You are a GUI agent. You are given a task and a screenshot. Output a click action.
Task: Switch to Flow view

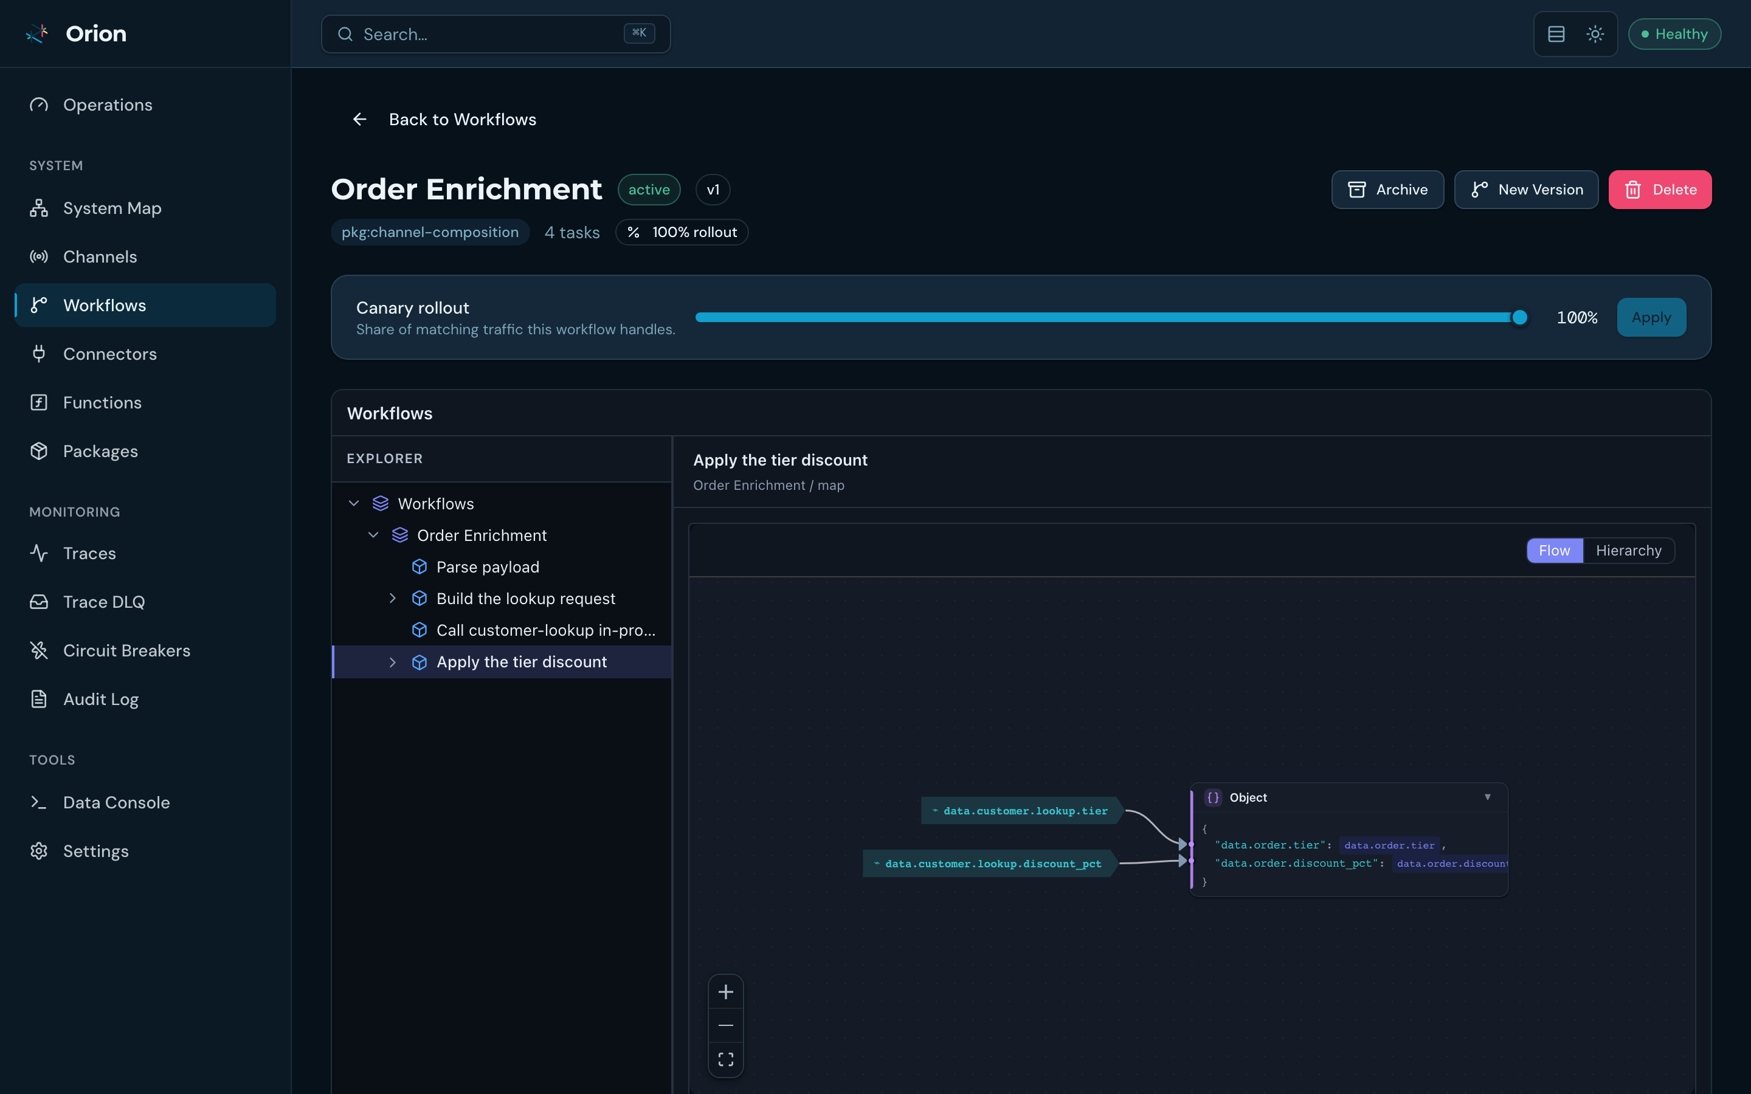(x=1554, y=551)
